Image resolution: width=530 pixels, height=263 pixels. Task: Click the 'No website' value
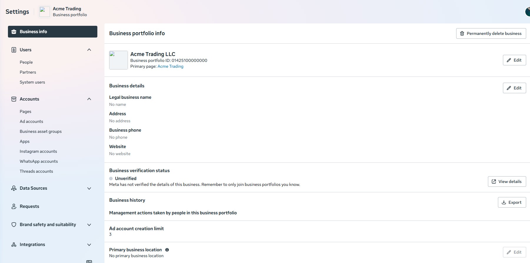coord(120,154)
